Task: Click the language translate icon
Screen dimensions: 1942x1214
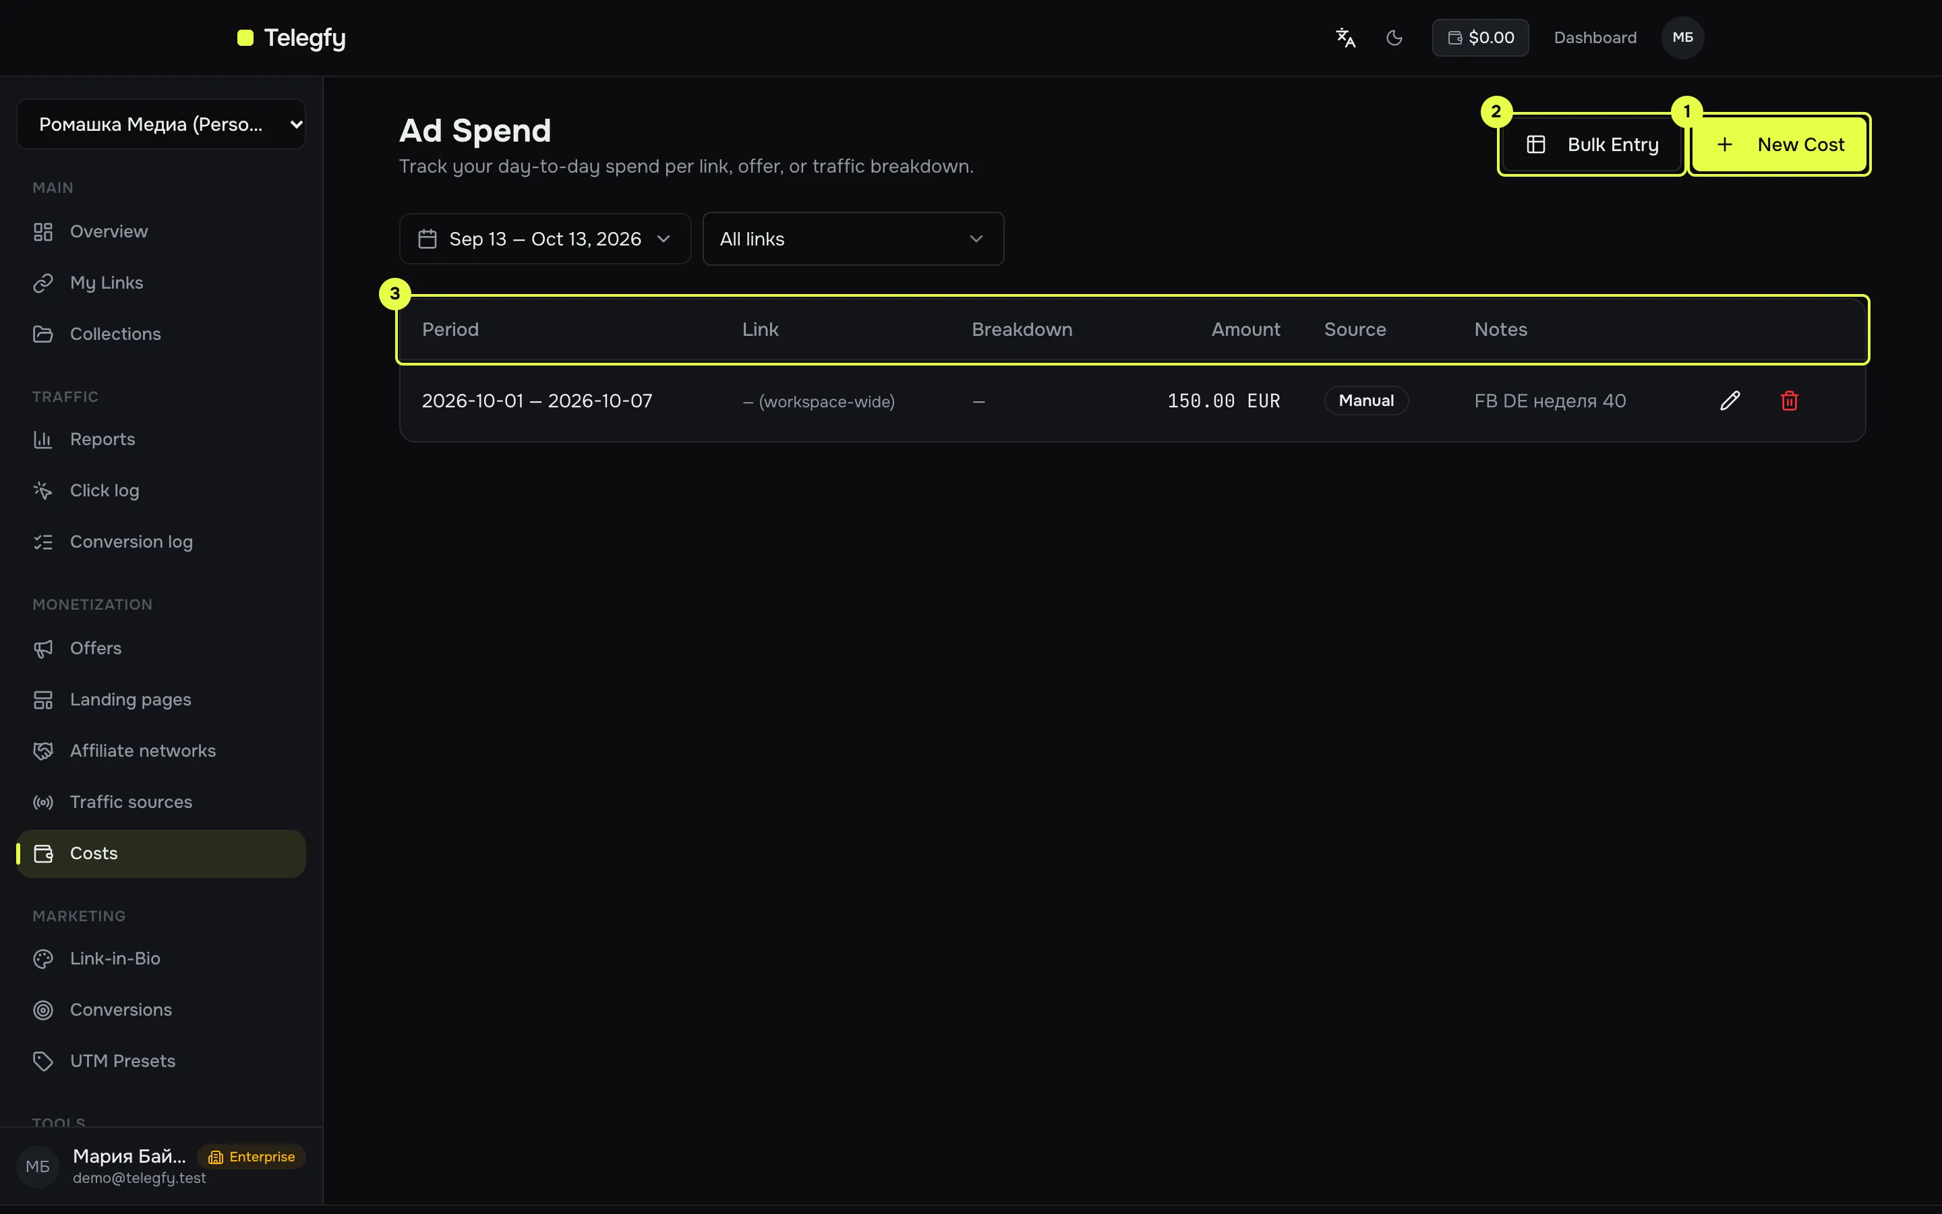Action: point(1346,38)
